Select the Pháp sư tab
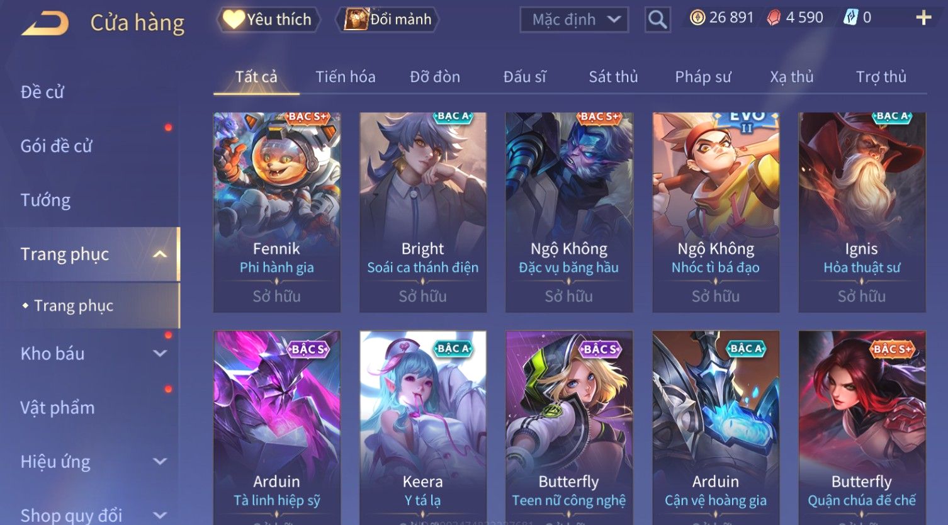The height and width of the screenshot is (525, 948). point(703,77)
